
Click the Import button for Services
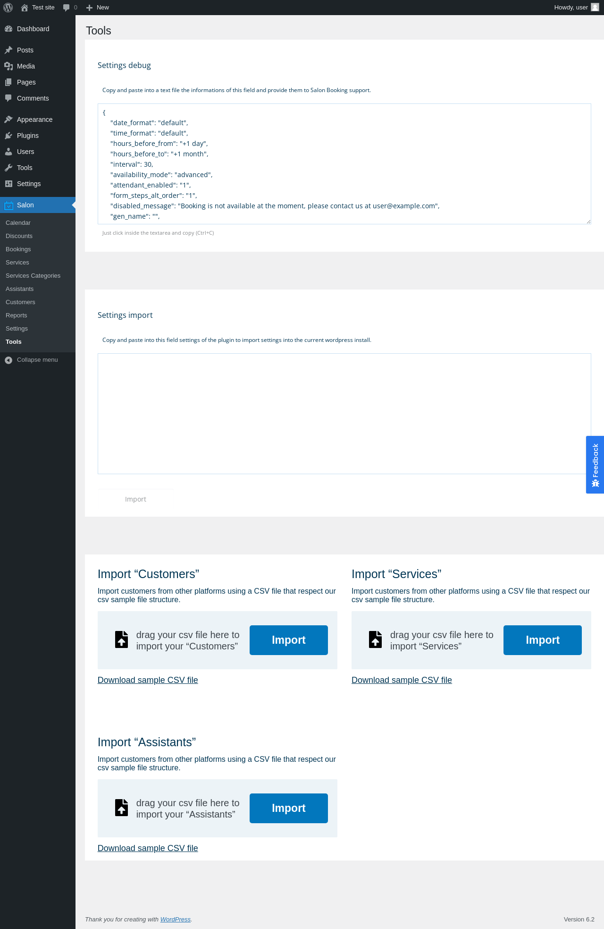[x=543, y=640]
